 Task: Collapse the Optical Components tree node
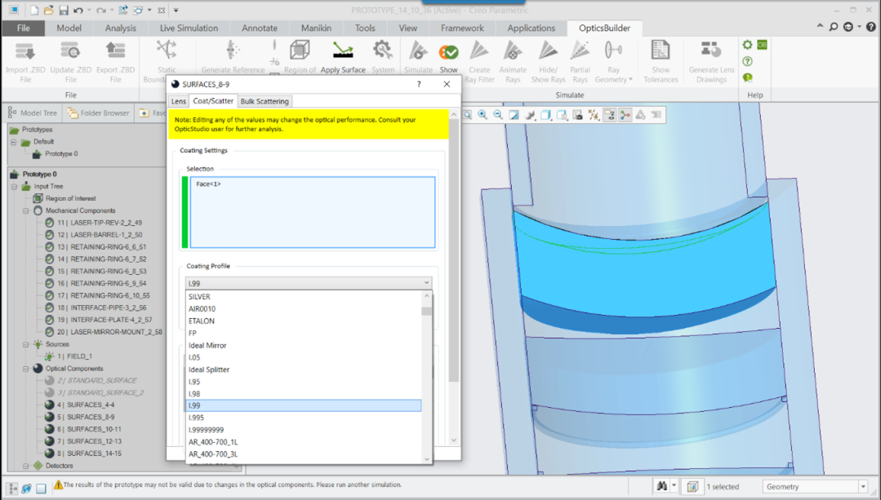[26, 369]
